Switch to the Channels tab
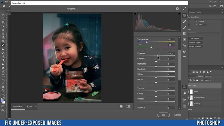The width and height of the screenshot is (224, 126). click(x=192, y=12)
